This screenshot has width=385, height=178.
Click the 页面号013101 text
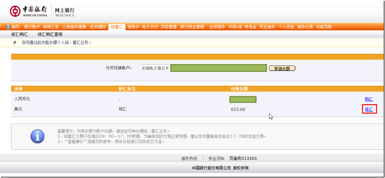coord(243,158)
